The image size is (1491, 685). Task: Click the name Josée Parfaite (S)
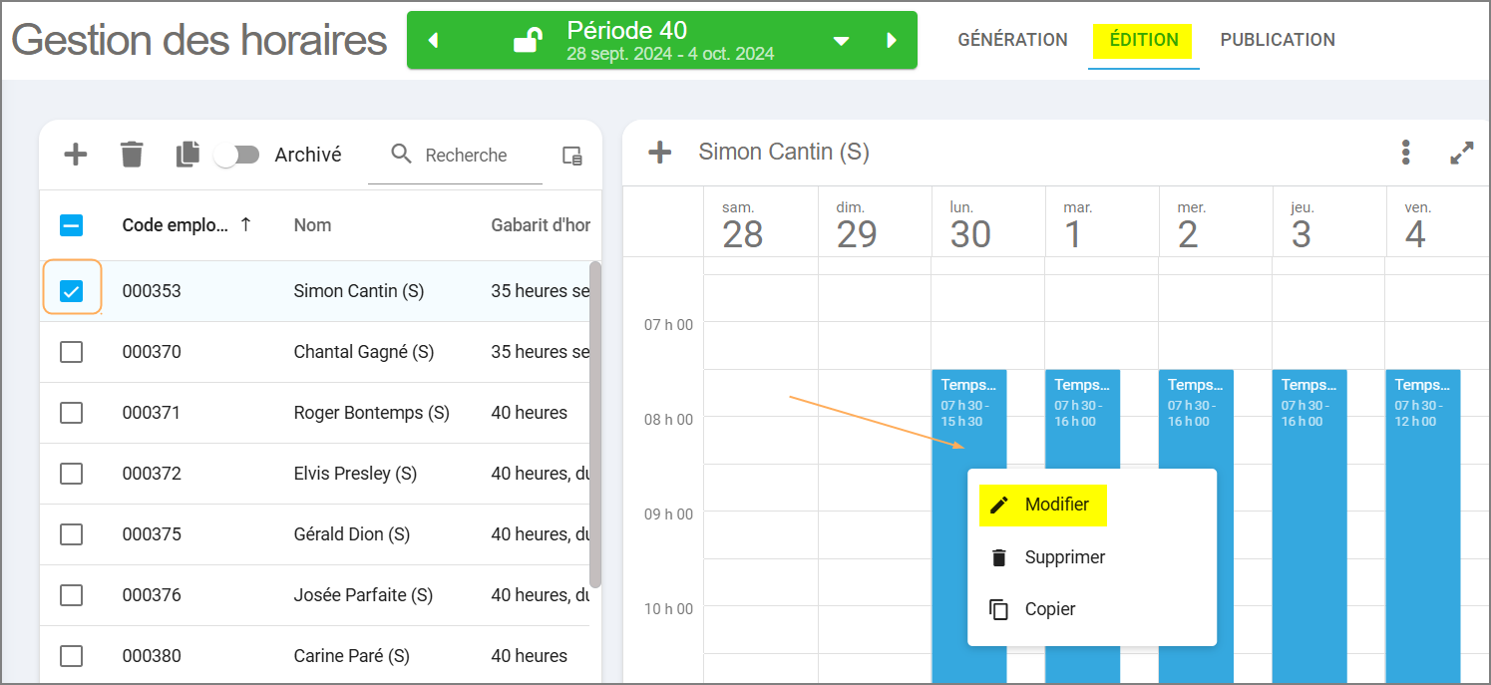point(363,595)
